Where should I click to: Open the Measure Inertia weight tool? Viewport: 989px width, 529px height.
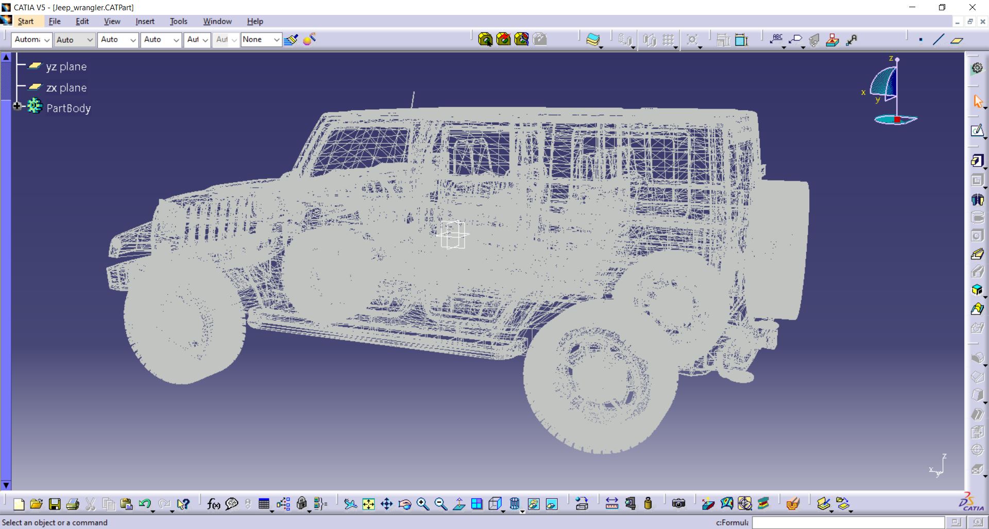point(648,504)
